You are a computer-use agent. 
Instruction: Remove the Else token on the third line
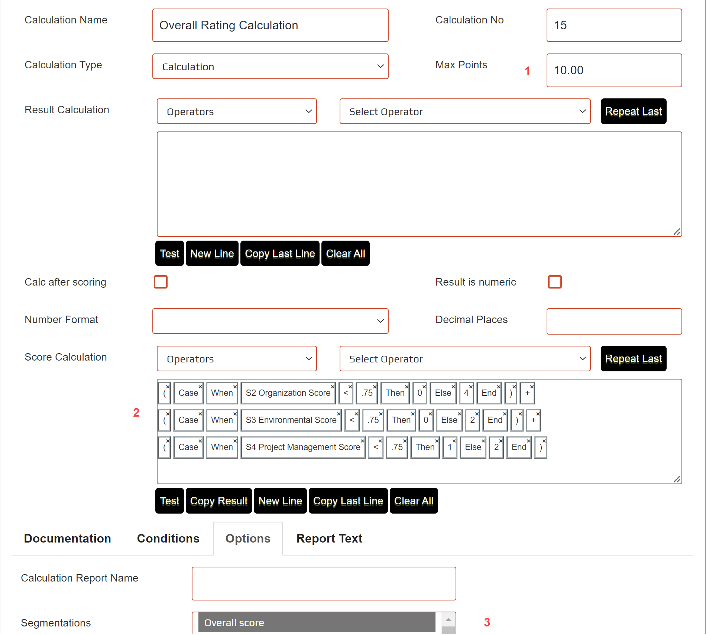[483, 441]
